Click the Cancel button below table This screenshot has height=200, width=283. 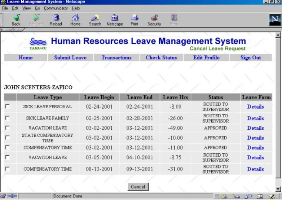(x=138, y=187)
